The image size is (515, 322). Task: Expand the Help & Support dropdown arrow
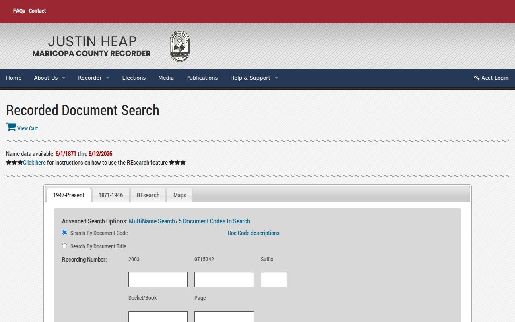point(276,78)
